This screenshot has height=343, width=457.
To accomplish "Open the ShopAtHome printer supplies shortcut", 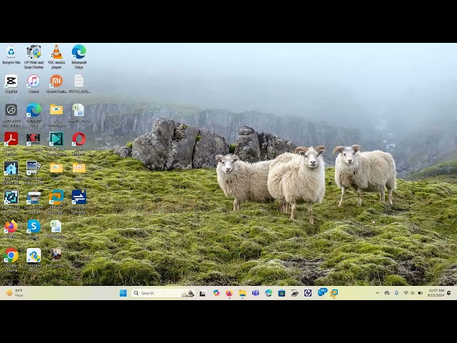I will point(34,197).
